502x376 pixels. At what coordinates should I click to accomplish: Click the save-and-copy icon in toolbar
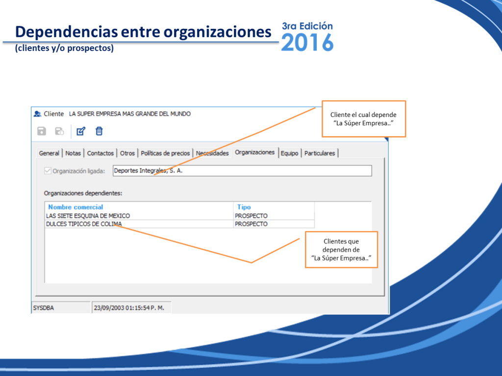(x=59, y=131)
